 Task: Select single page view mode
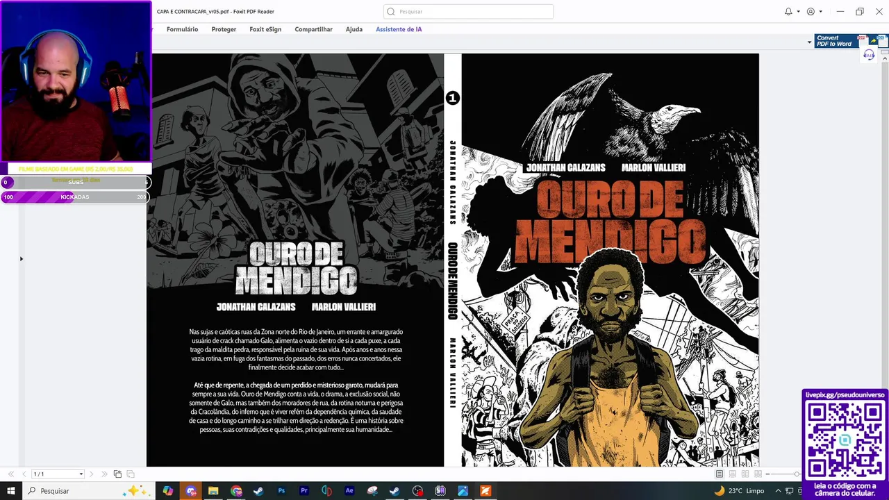point(720,474)
